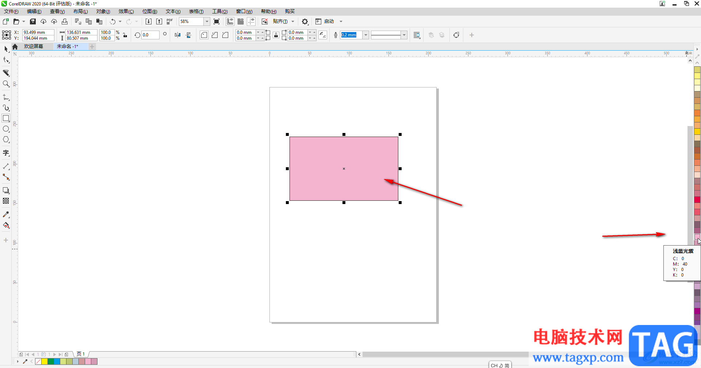
Task: Expand the outline width dropdown
Action: pyautogui.click(x=365, y=35)
